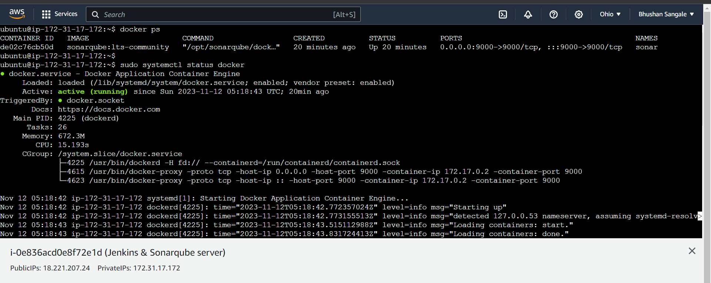Click the '20 minutes ago' created cell
Screen dimensions: 711x283
pos(324,47)
